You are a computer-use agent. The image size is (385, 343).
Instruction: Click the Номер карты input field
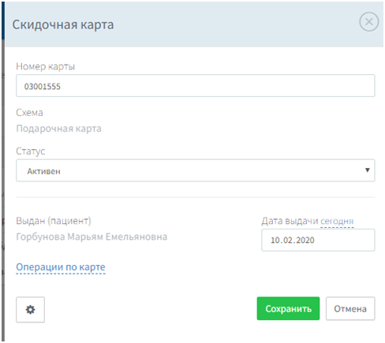196,86
